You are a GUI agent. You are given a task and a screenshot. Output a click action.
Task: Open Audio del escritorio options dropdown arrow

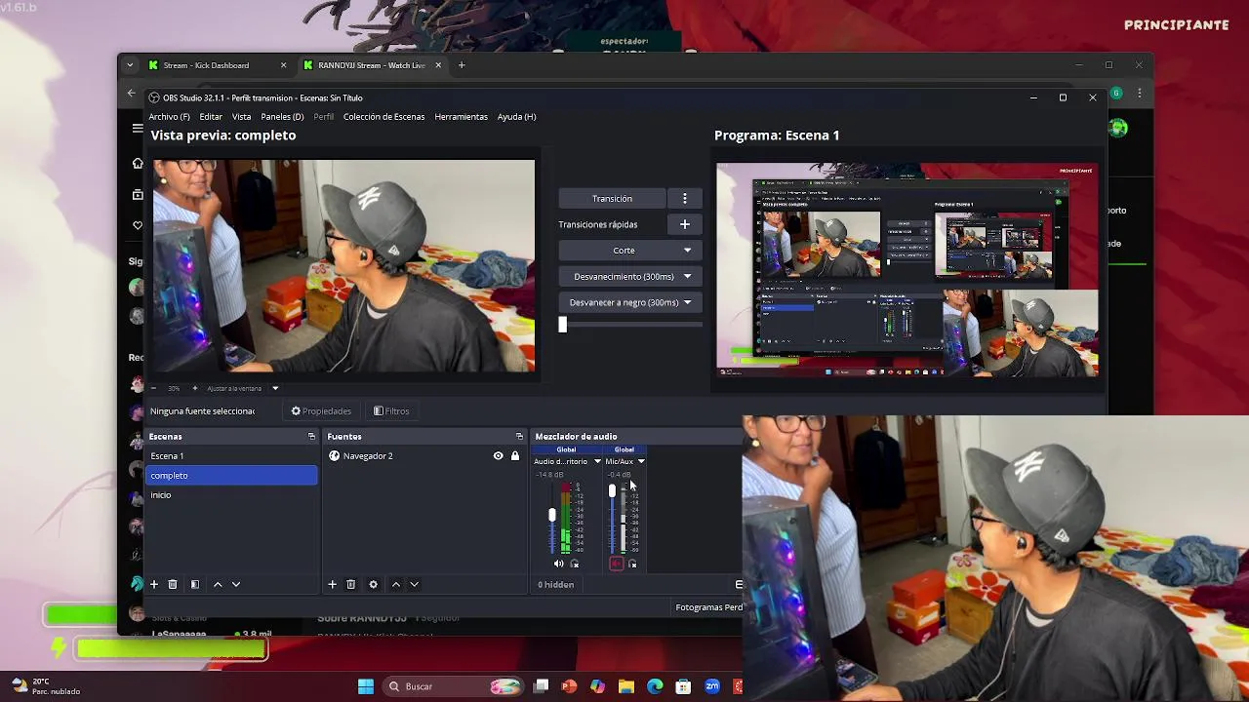tap(597, 461)
